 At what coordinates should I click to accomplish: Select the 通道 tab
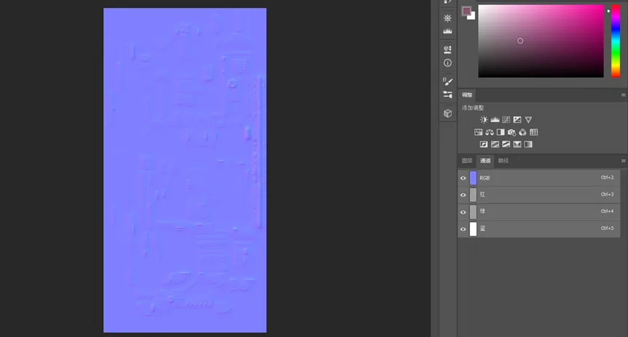[x=485, y=161]
